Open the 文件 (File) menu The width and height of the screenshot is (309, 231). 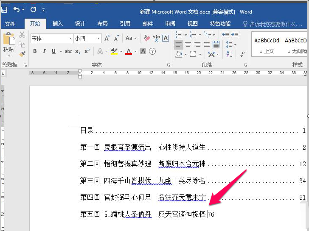[10, 24]
